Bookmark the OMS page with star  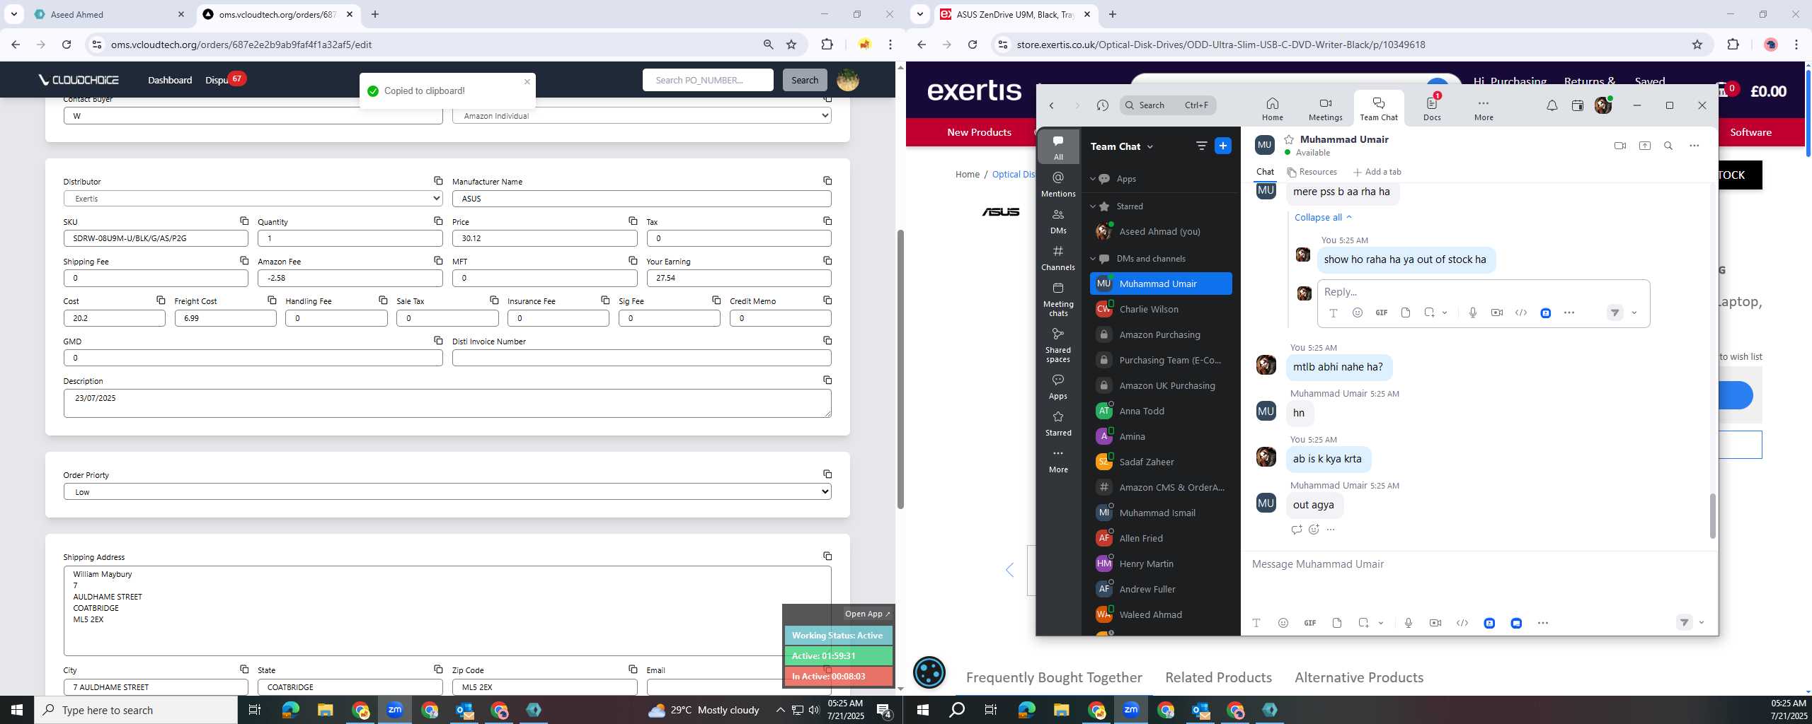click(791, 45)
